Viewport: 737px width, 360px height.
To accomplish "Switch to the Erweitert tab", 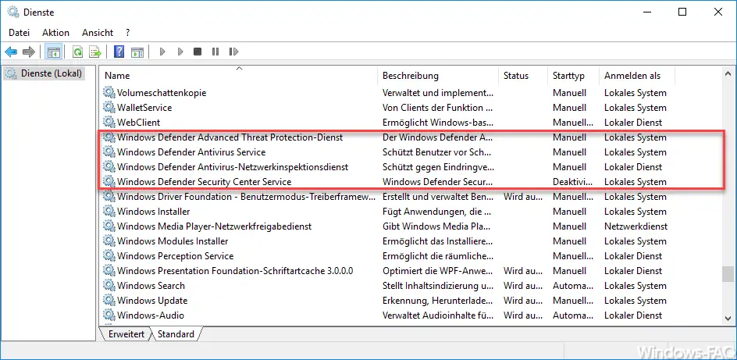I will pyautogui.click(x=125, y=334).
